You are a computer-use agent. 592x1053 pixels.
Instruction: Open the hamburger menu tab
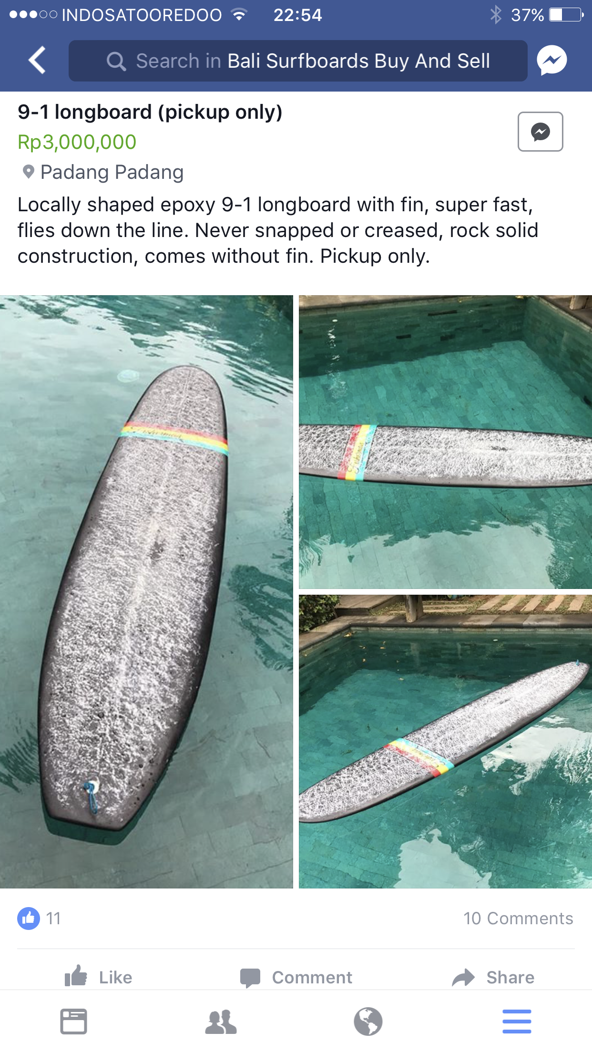point(517,1022)
